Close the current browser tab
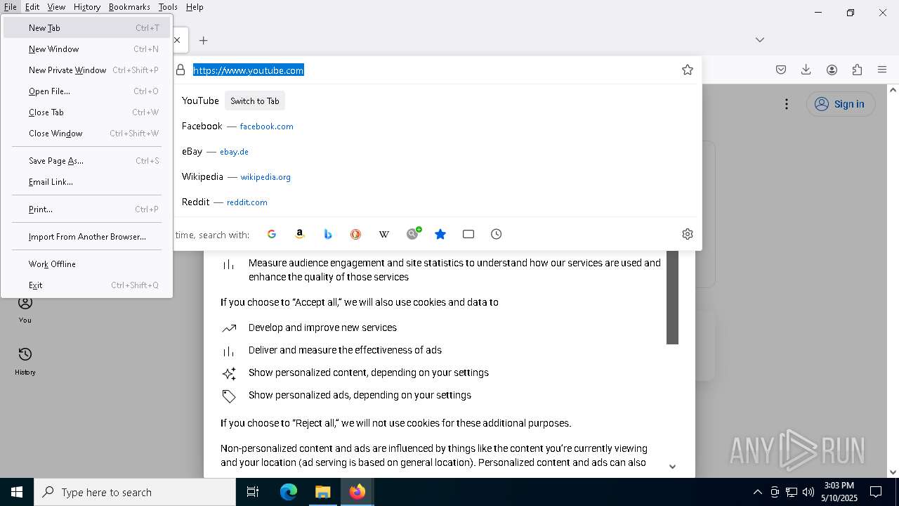The image size is (899, 506). 177,40
